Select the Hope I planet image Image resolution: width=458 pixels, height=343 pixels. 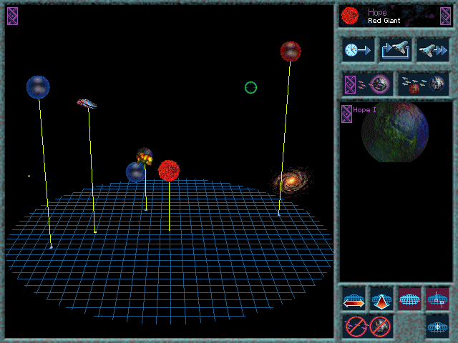[395, 131]
